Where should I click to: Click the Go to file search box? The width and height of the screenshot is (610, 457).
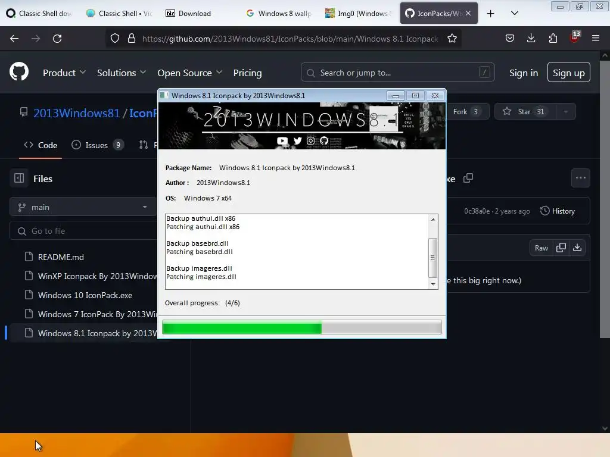83,231
